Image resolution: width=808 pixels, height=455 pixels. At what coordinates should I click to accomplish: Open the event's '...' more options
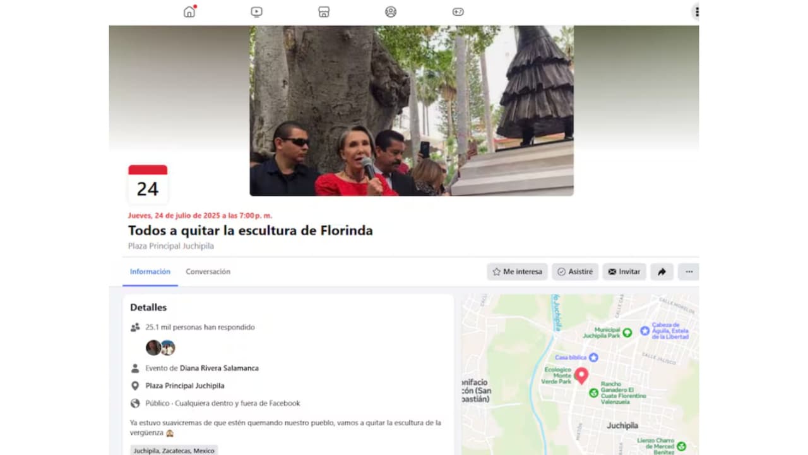pos(689,272)
